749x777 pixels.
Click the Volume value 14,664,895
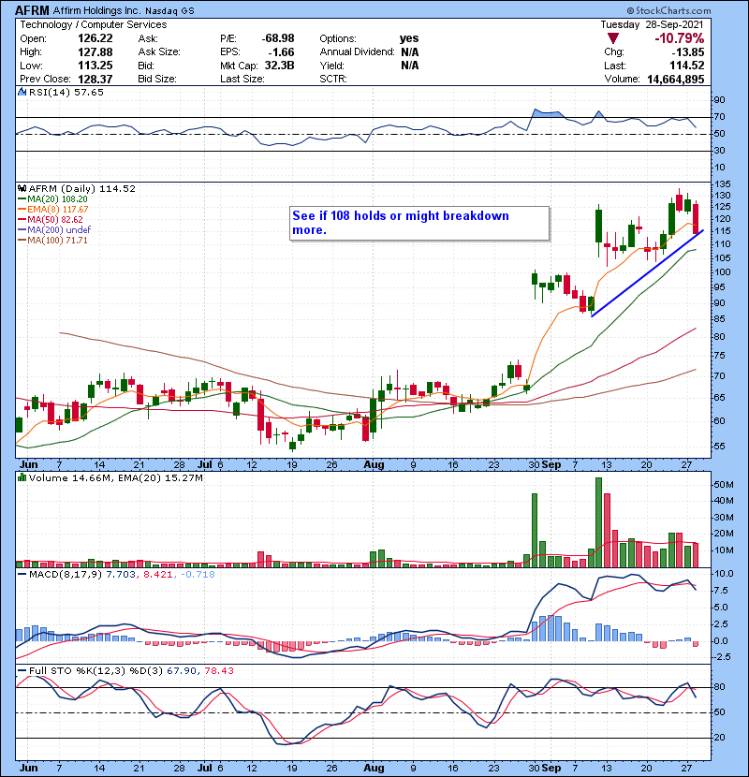(676, 79)
